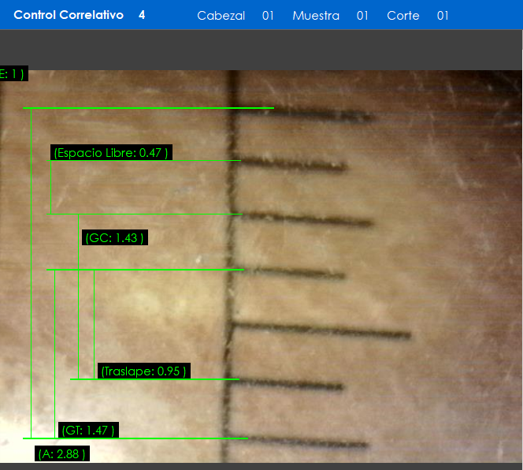Screen dimensions: 523x470
Task: Click the Cabezal header label
Action: [x=221, y=16]
